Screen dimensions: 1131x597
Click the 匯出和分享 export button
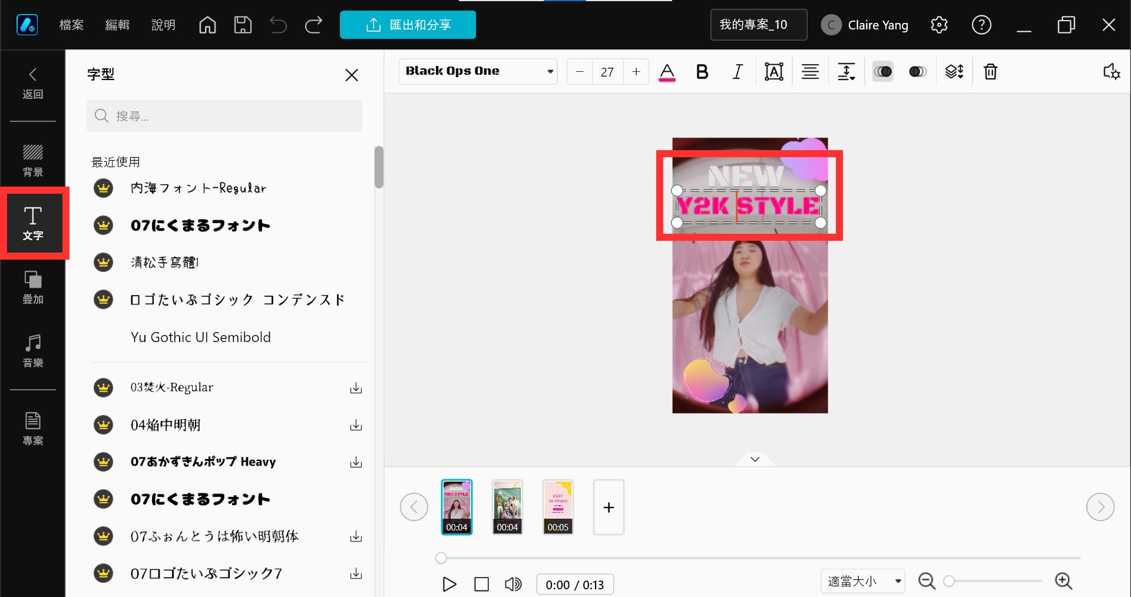point(408,25)
